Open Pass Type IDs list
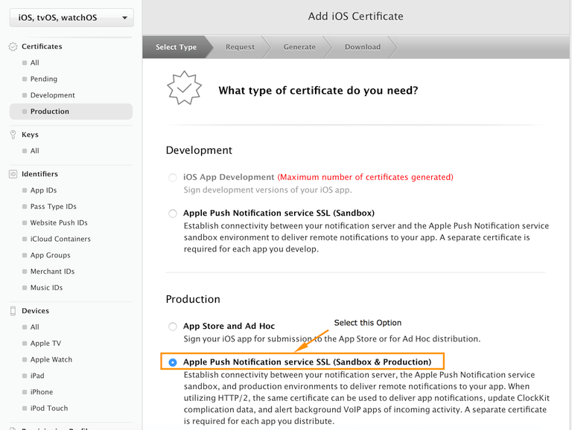 [x=54, y=207]
